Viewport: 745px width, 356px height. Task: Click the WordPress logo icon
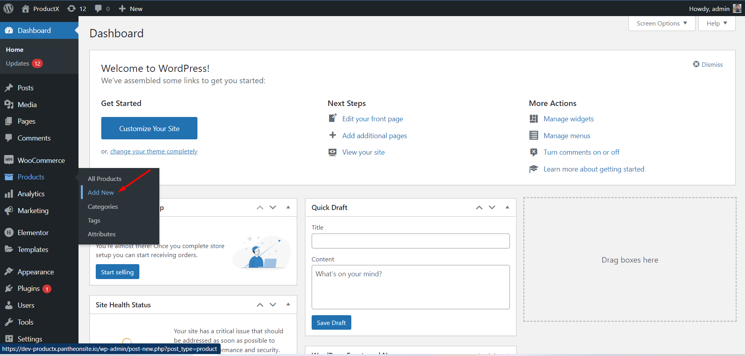pos(8,8)
